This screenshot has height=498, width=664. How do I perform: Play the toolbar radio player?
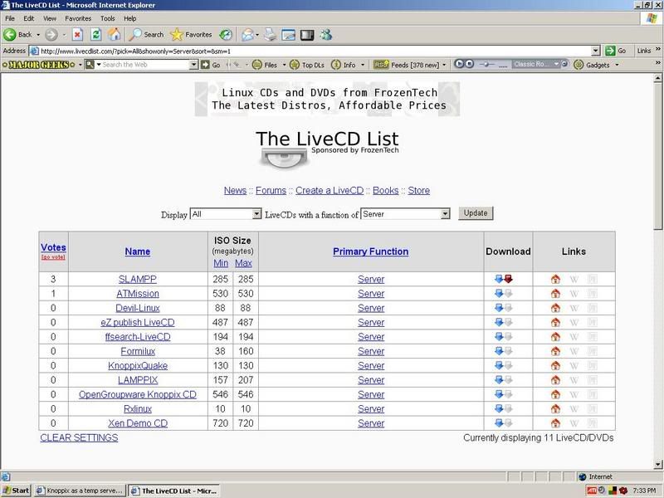click(459, 64)
